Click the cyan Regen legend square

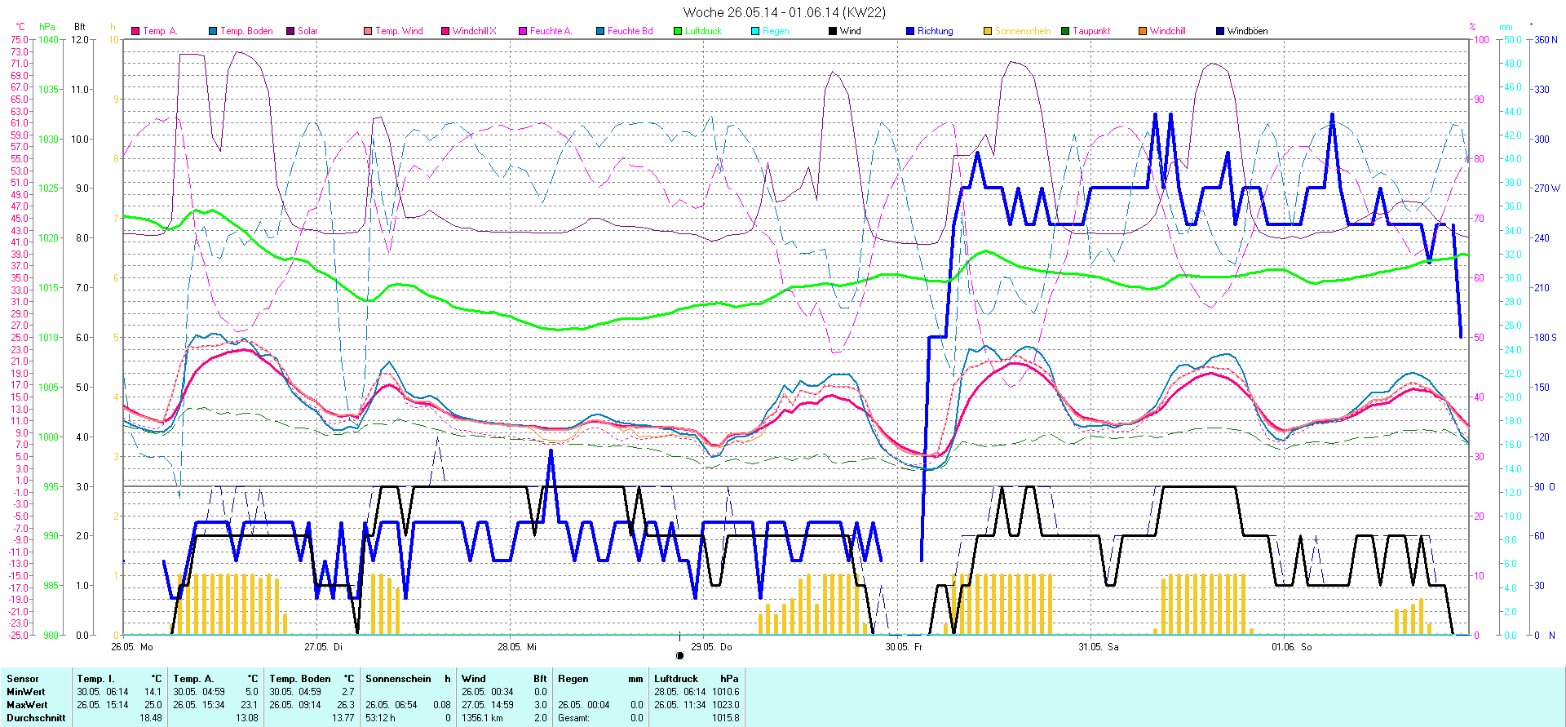755,31
